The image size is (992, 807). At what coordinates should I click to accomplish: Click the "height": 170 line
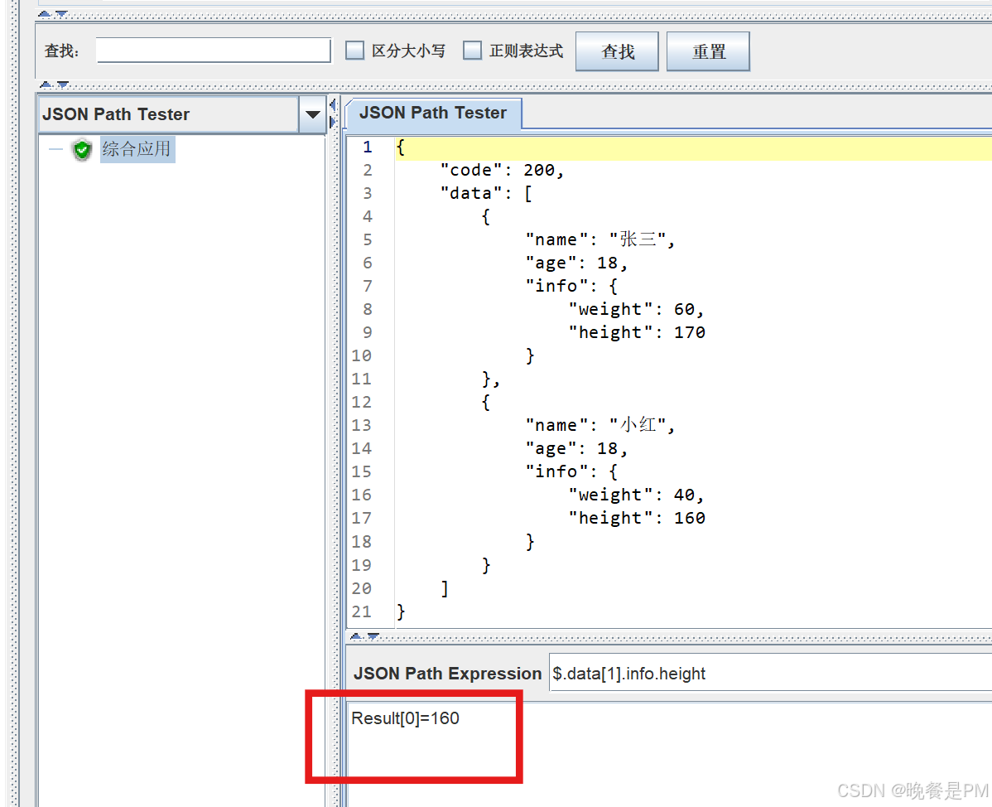[x=637, y=333]
